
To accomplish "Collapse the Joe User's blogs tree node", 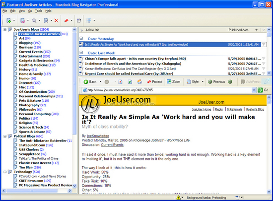I will [x=5, y=29].
